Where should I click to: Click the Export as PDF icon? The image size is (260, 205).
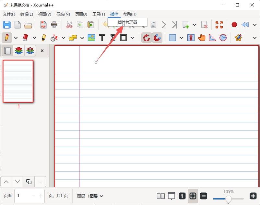(43, 25)
